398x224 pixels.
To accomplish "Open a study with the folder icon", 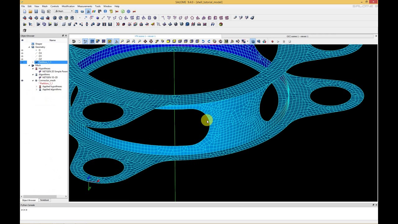I will pos(30,12).
